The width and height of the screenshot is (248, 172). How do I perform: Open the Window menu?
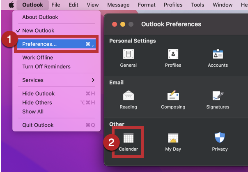[223, 5]
